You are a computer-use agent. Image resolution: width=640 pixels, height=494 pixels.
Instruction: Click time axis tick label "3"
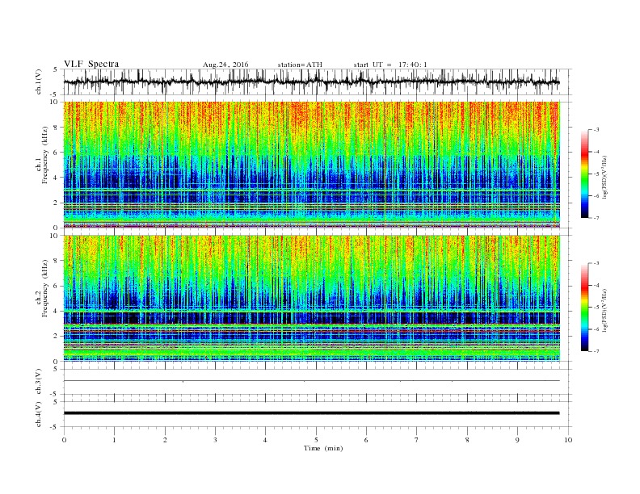click(215, 440)
